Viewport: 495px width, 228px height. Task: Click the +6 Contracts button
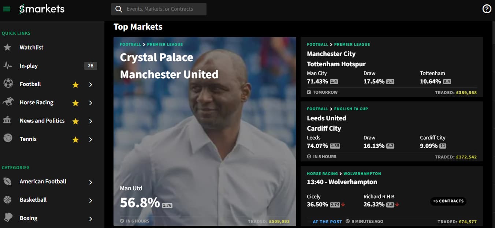(448, 201)
